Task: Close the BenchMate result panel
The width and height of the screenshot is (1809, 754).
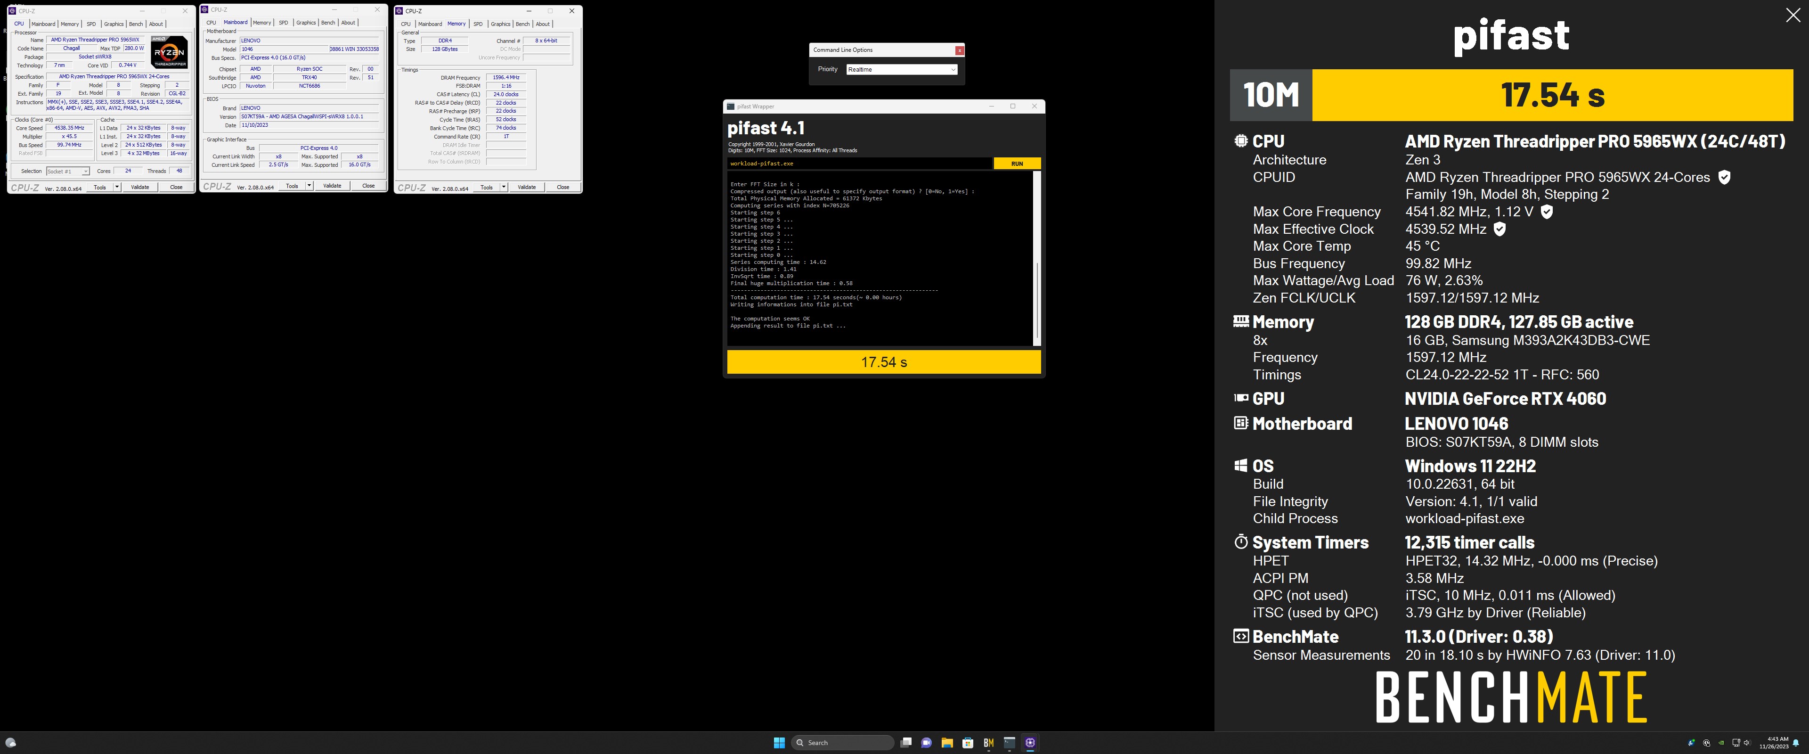Action: (1793, 16)
